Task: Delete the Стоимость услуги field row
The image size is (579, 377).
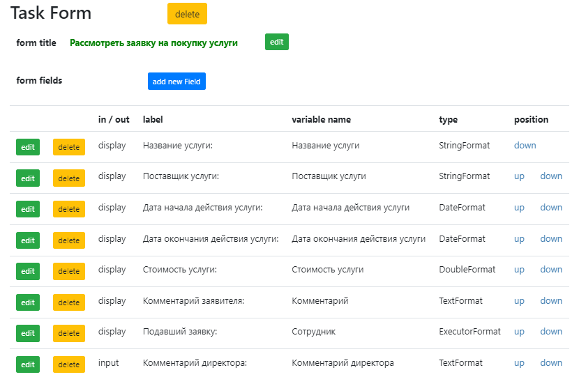Action: click(x=68, y=271)
